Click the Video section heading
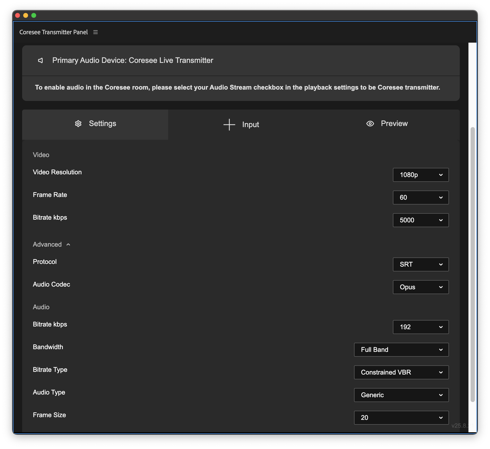This screenshot has width=490, height=449. coord(41,155)
